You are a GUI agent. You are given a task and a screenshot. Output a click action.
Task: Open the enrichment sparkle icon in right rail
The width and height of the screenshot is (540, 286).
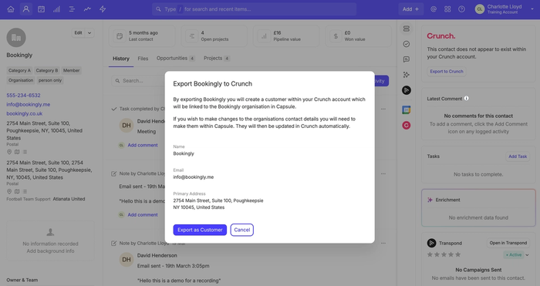pos(407,75)
